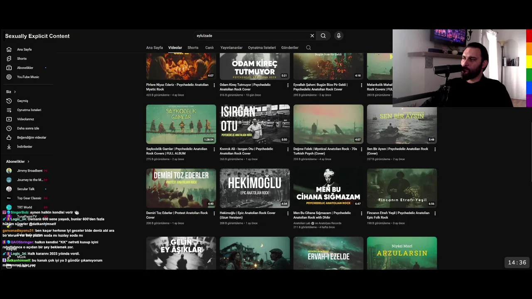The image size is (532, 299).
Task: Open Ana Sayfa home icon in sidebar
Action: pos(9,49)
